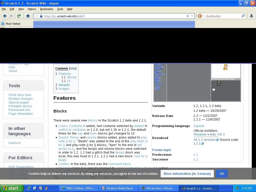Image resolution: width=256 pixels, height=192 pixels.
Task: Launch Windows Media Player quick launch icon
Action: tap(41, 188)
